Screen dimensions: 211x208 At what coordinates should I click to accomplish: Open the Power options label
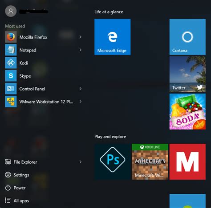point(20,188)
